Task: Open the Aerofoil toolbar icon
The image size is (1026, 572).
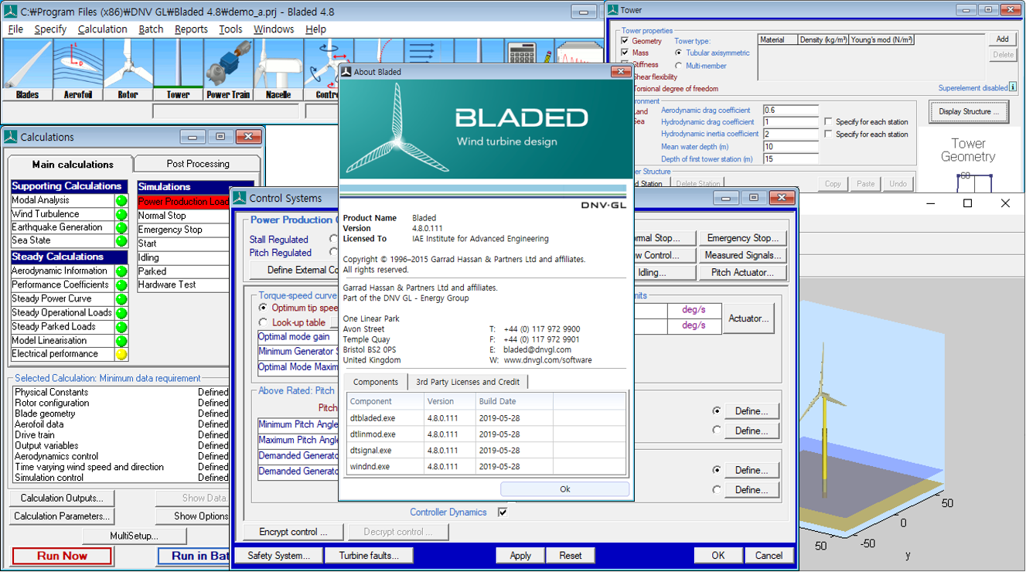Action: (x=77, y=70)
